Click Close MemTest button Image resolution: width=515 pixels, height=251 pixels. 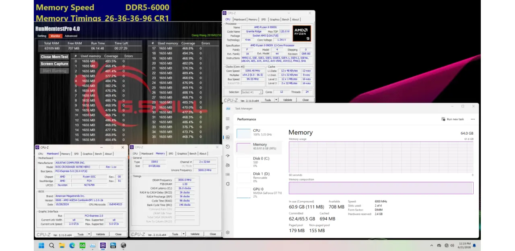click(x=54, y=57)
